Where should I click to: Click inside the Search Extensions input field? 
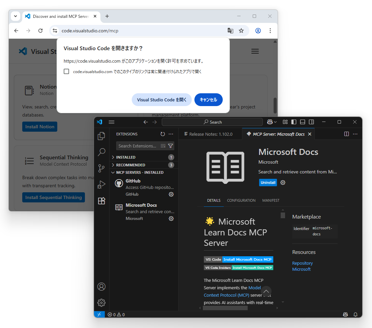click(138, 146)
